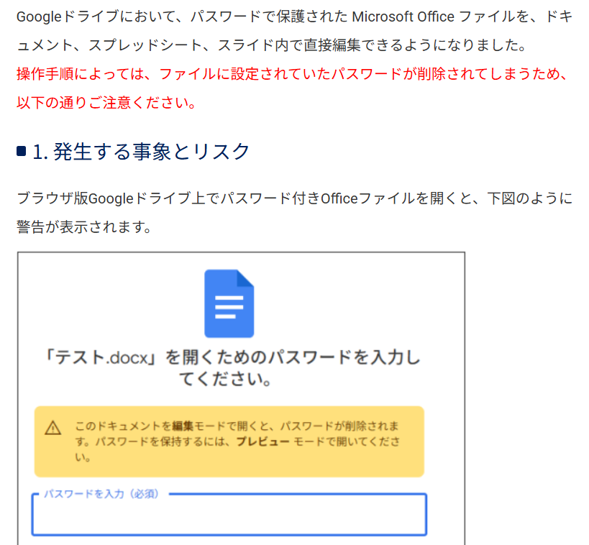Click the folded corner of the Docs icon
Image resolution: width=589 pixels, height=545 pixels.
point(245,280)
